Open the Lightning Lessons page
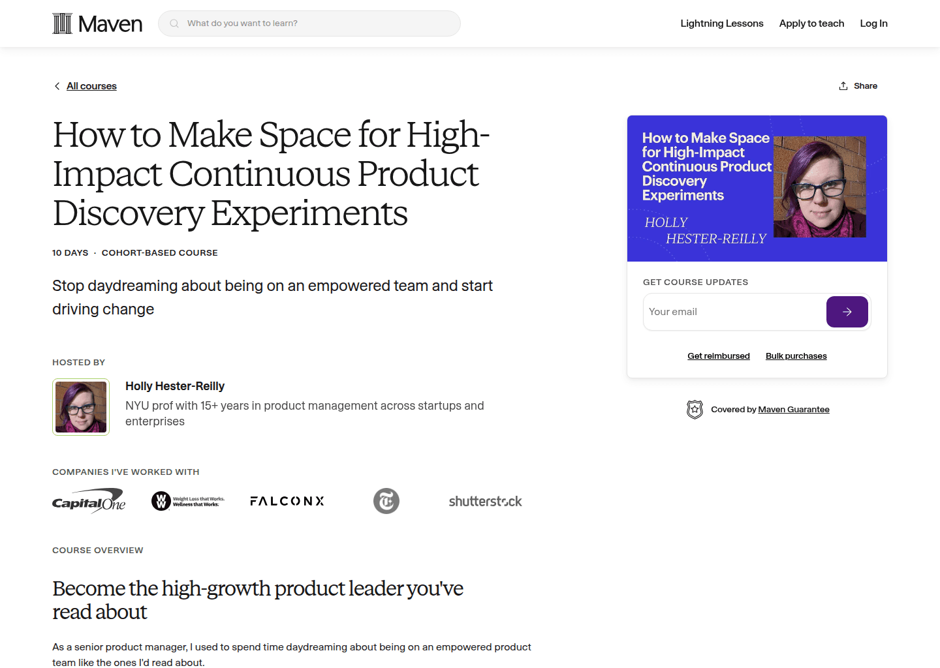 click(721, 23)
